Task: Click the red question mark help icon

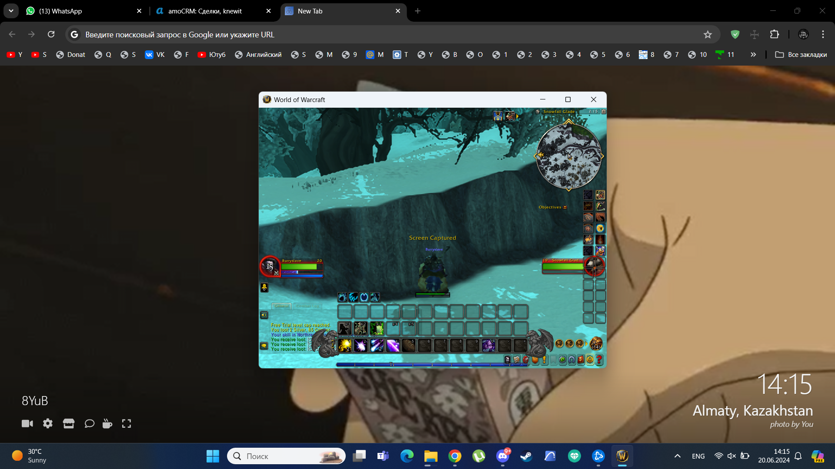Action: [x=599, y=360]
